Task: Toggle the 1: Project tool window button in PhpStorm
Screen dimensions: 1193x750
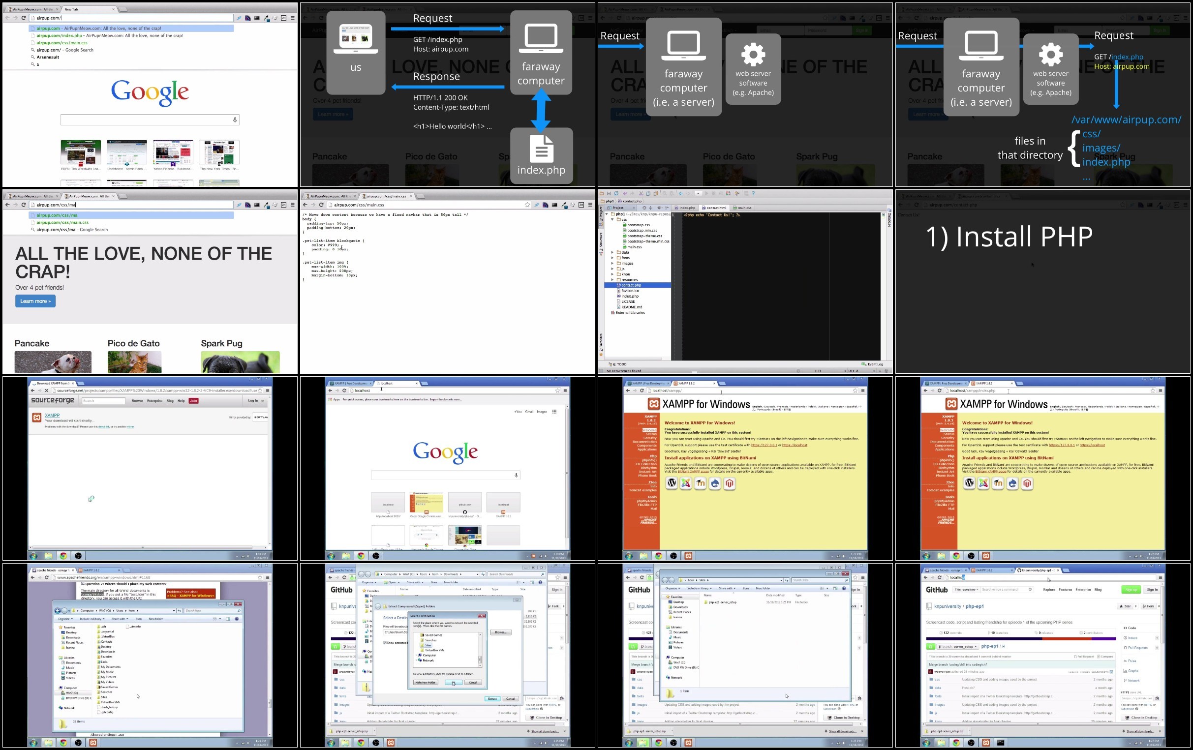Action: (x=601, y=217)
